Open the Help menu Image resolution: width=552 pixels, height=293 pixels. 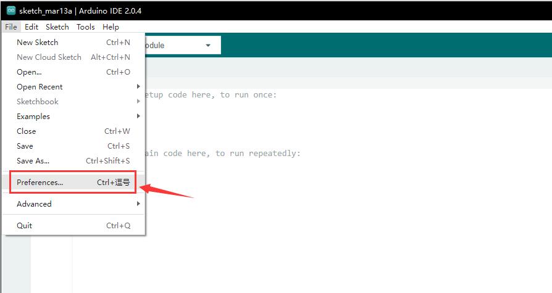point(111,27)
